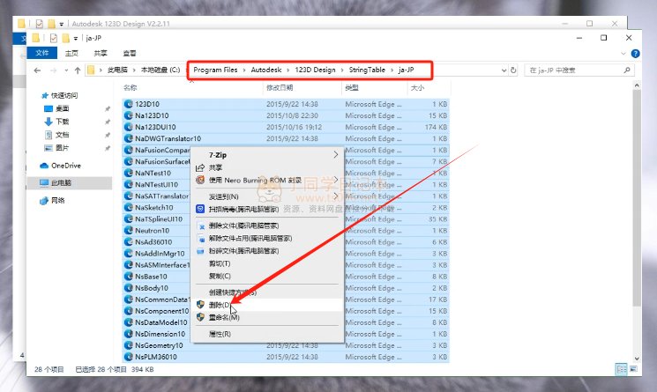657x392 pixels.
Task: Open the 共享 ribbon tab
Action: pos(101,53)
